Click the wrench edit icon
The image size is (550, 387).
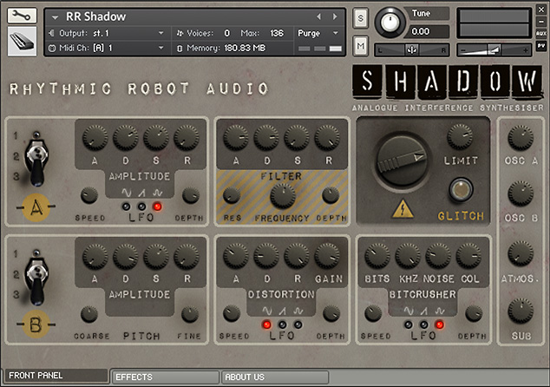[x=22, y=16]
